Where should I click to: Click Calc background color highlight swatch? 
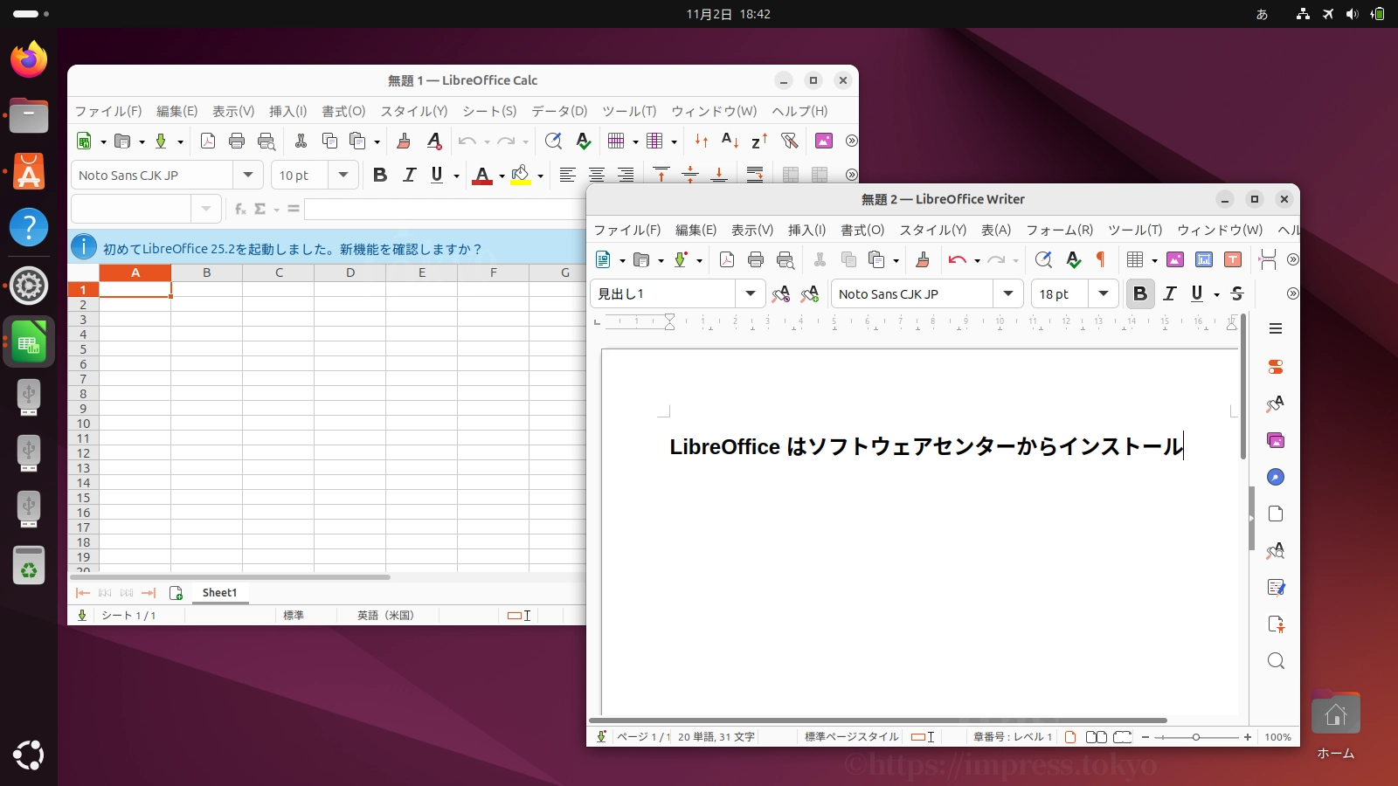[521, 175]
